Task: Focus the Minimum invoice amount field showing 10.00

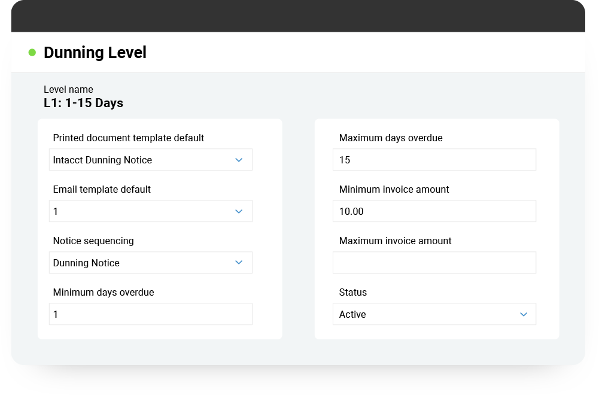Action: click(434, 211)
